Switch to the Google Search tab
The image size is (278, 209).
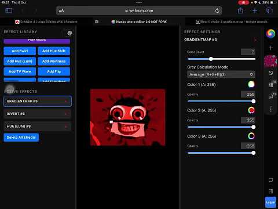[x=232, y=22]
